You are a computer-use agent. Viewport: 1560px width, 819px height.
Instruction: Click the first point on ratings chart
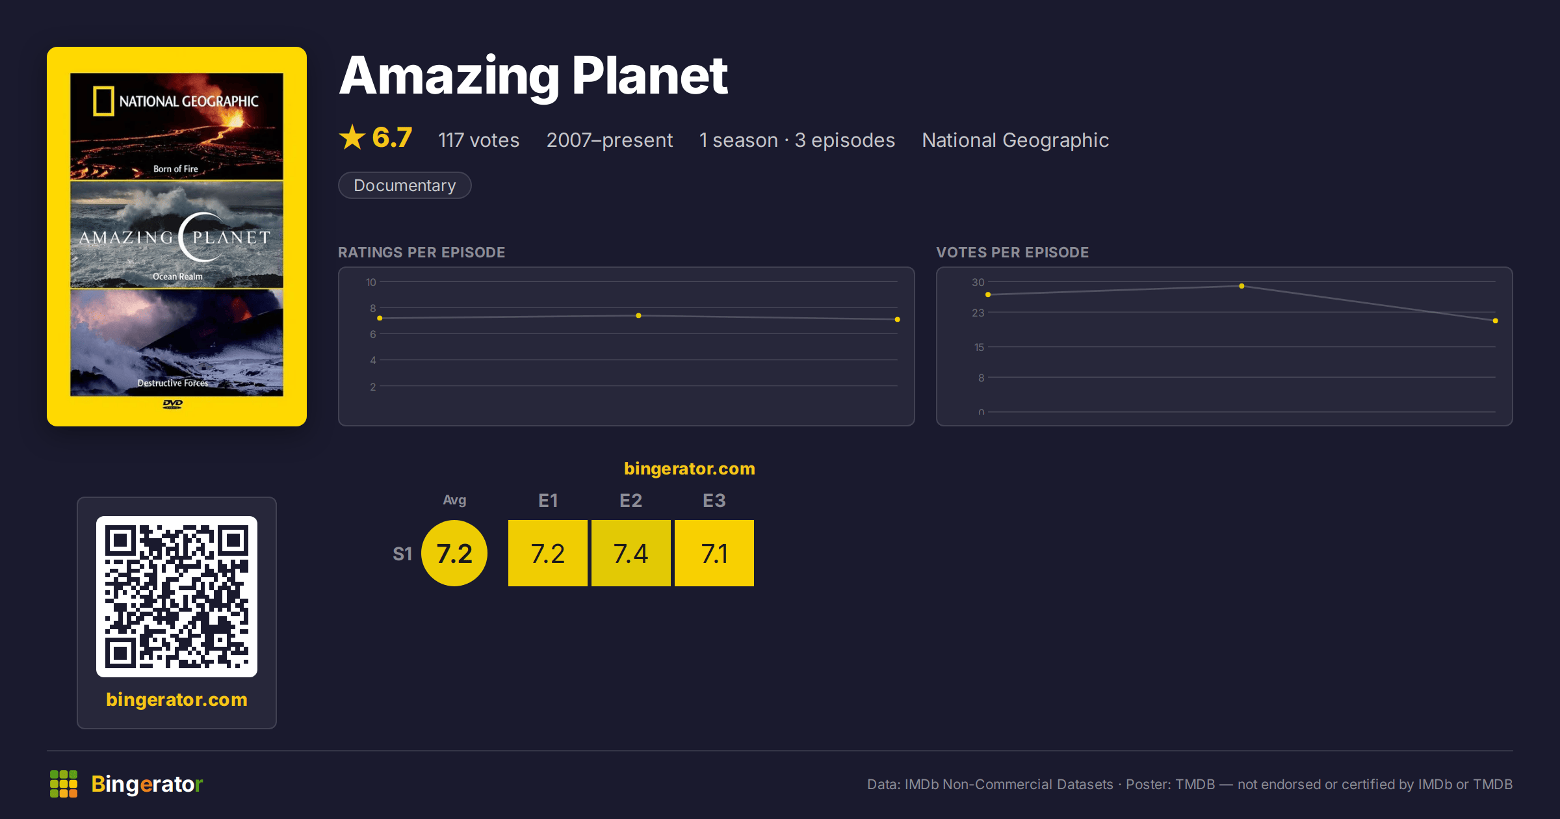coord(380,318)
